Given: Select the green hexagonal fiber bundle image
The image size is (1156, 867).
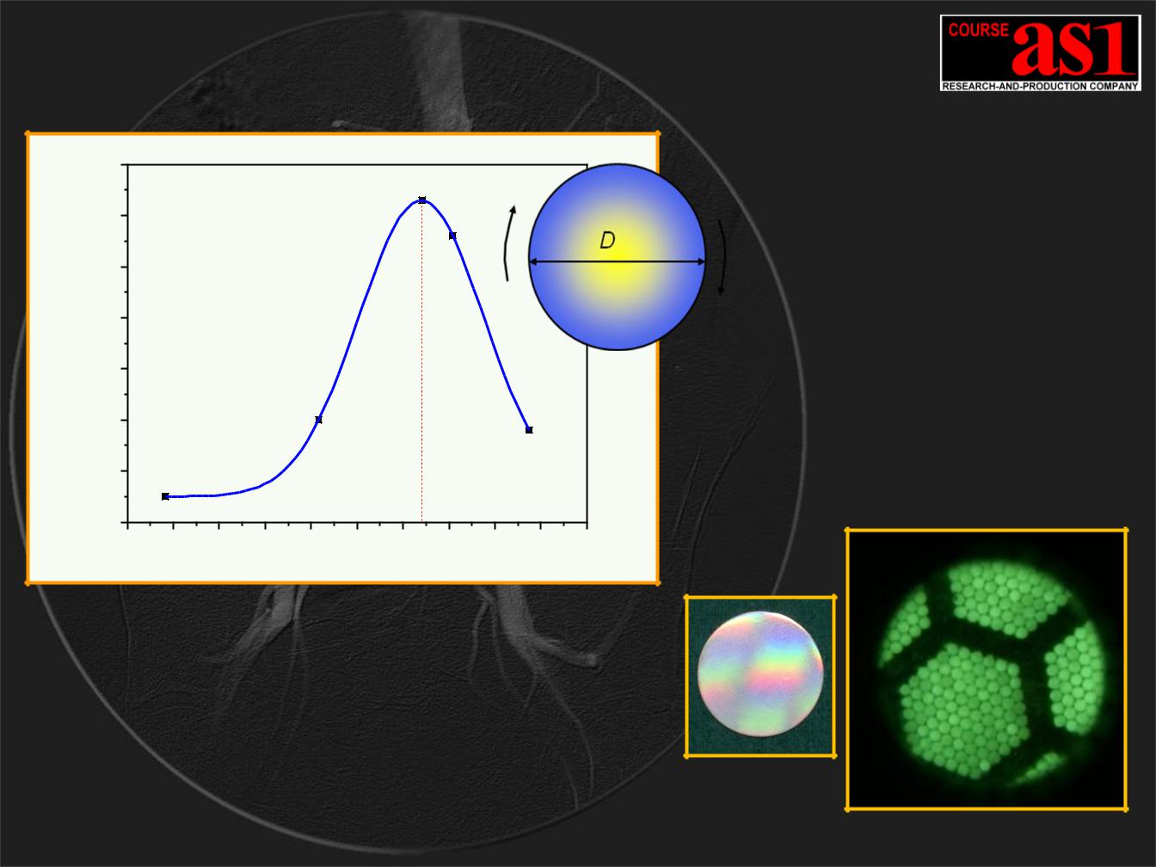Looking at the screenshot, I should coord(987,669).
